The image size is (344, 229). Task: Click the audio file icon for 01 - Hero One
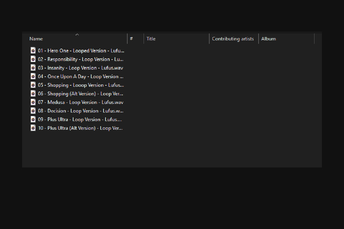[33, 51]
